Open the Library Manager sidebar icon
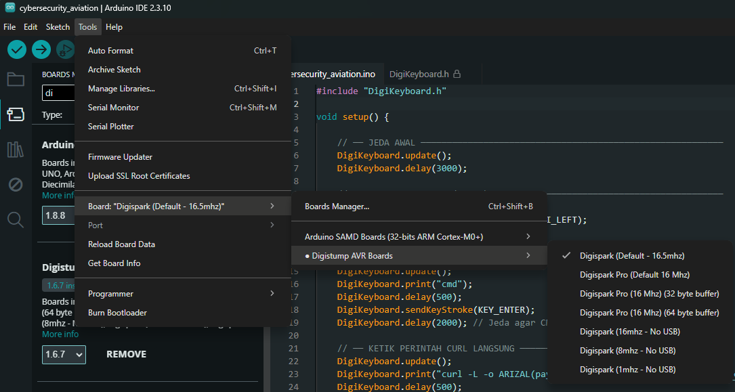Screen dimensions: 735x392 [16, 150]
